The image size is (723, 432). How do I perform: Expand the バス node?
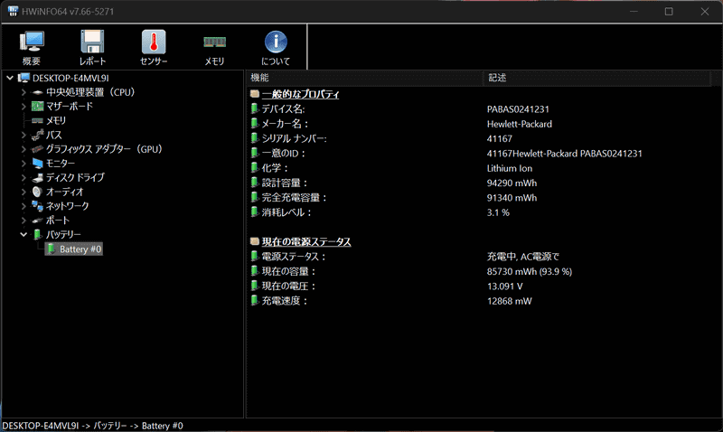(x=23, y=135)
